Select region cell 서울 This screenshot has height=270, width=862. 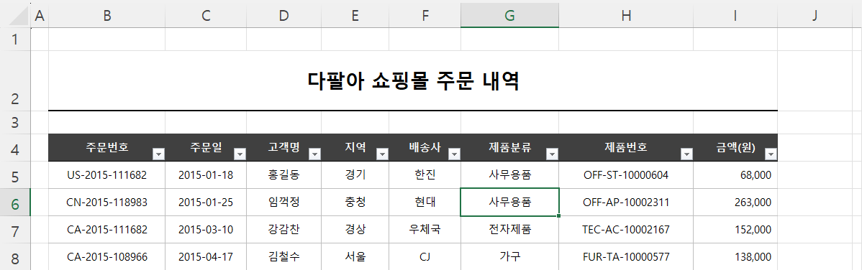355,256
